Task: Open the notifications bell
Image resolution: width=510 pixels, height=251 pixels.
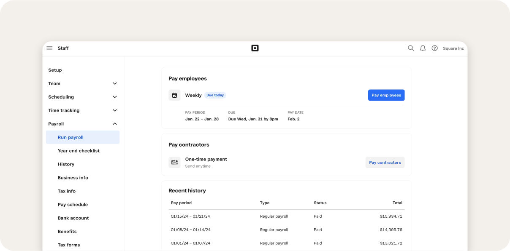Action: pos(423,48)
